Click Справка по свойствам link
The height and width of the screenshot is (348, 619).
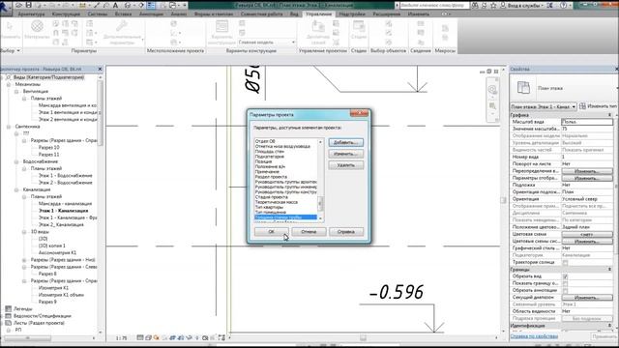534,336
